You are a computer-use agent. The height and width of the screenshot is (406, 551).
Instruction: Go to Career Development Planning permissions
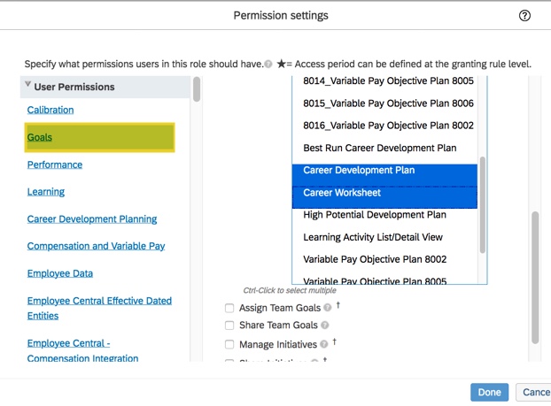click(x=92, y=218)
